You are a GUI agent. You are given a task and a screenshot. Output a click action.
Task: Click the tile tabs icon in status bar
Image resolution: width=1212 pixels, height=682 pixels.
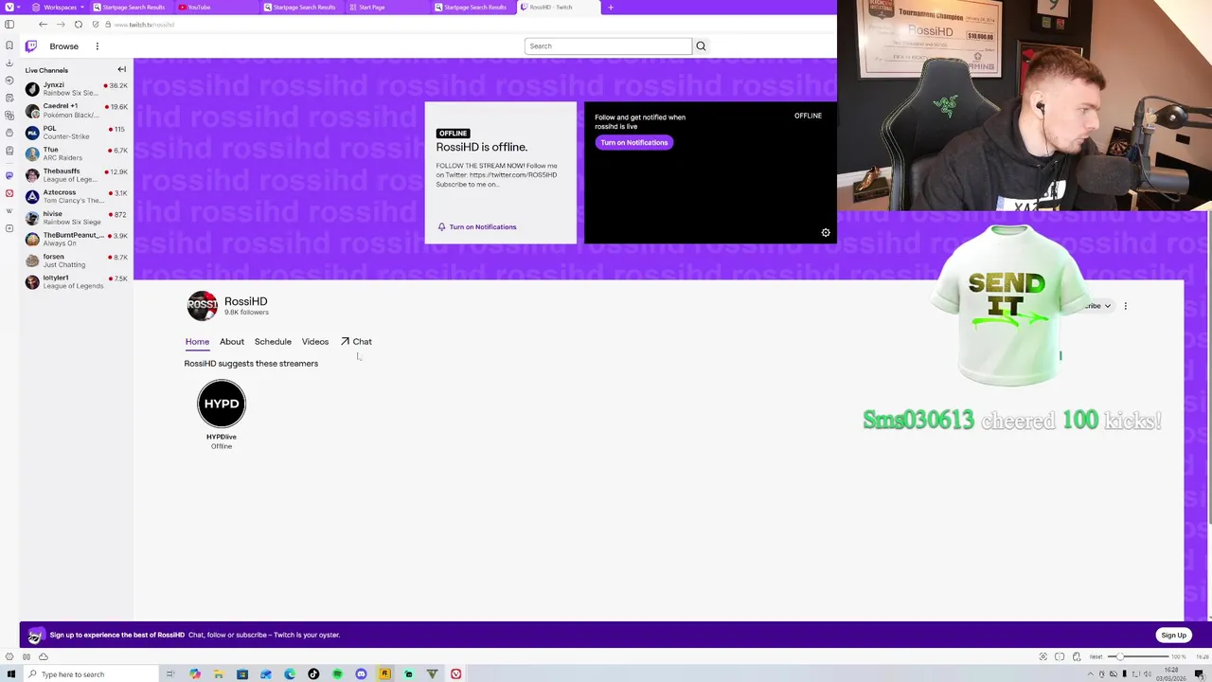(x=1060, y=656)
